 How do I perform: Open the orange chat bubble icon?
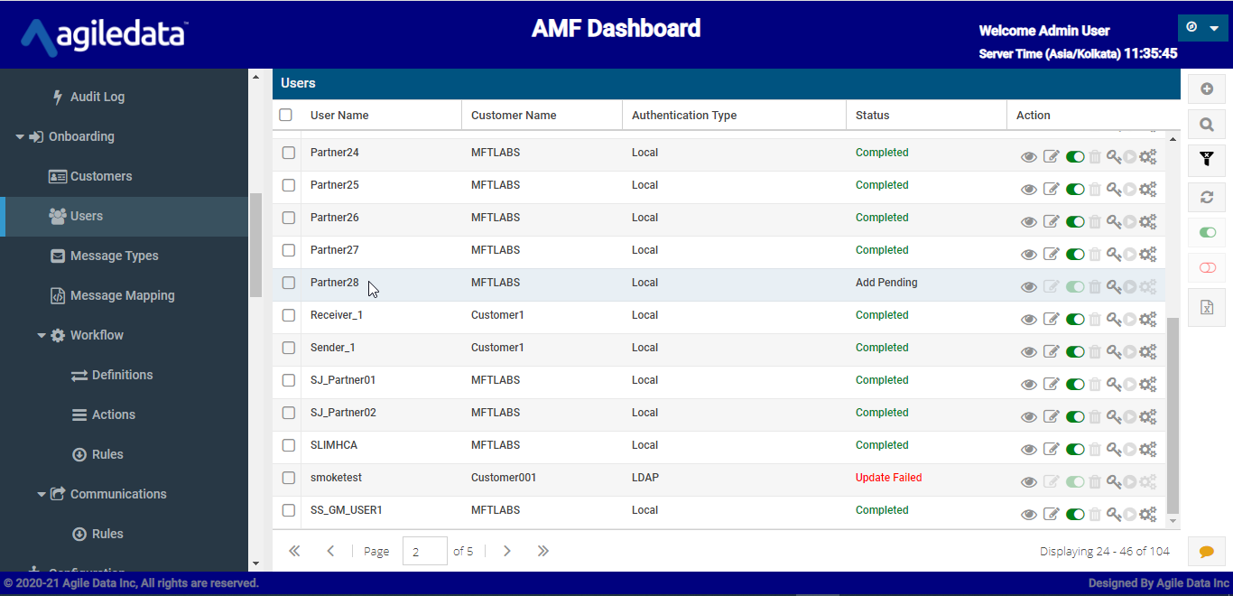[x=1206, y=552]
